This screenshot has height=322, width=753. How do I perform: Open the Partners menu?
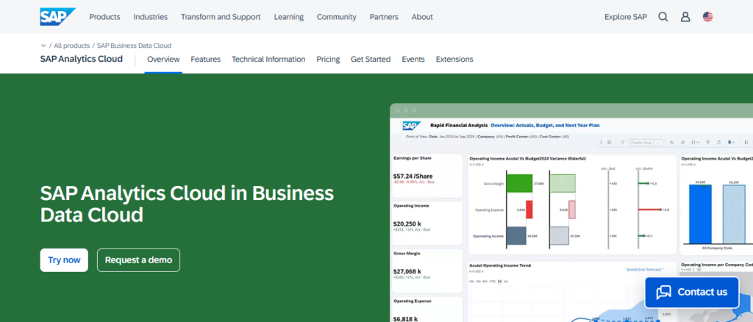point(384,17)
